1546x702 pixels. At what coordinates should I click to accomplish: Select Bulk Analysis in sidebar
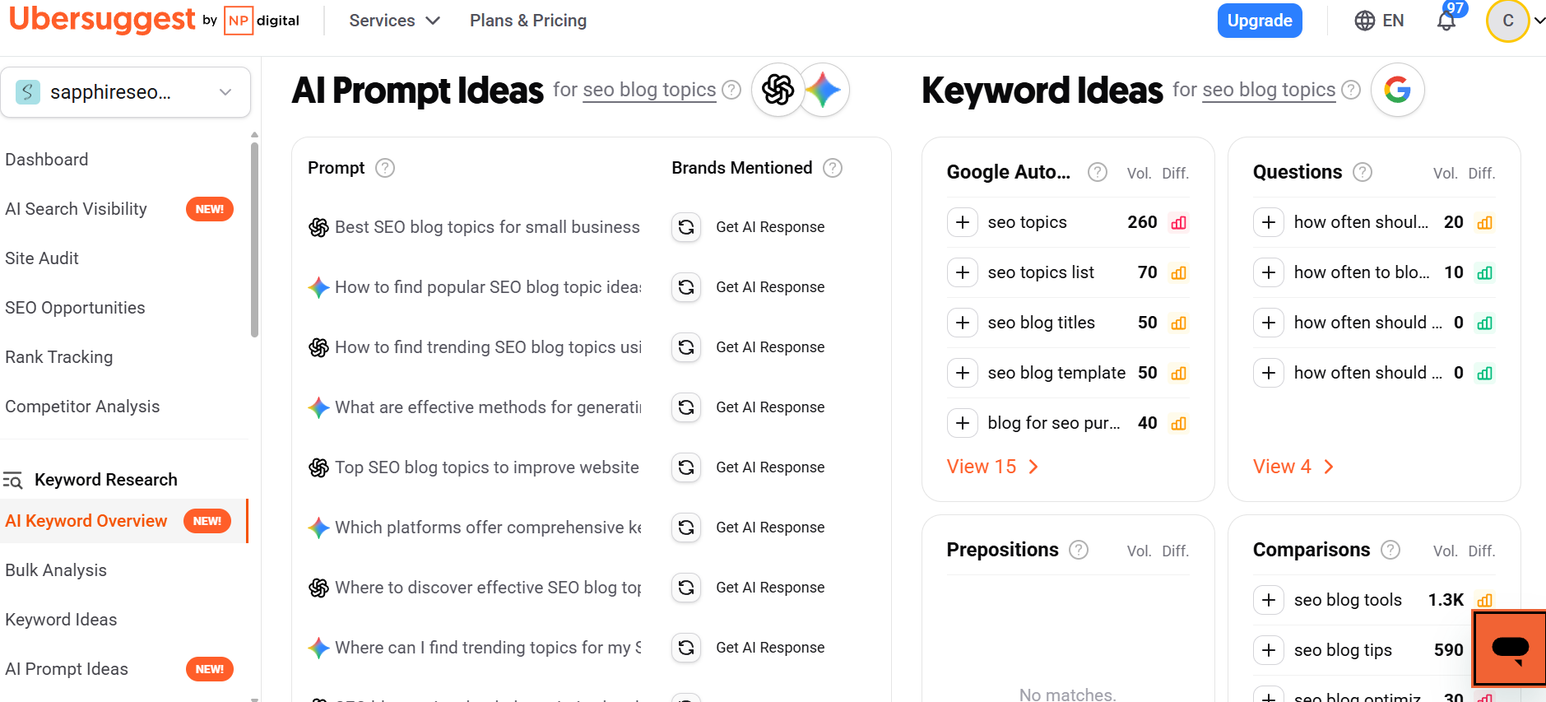pos(56,570)
